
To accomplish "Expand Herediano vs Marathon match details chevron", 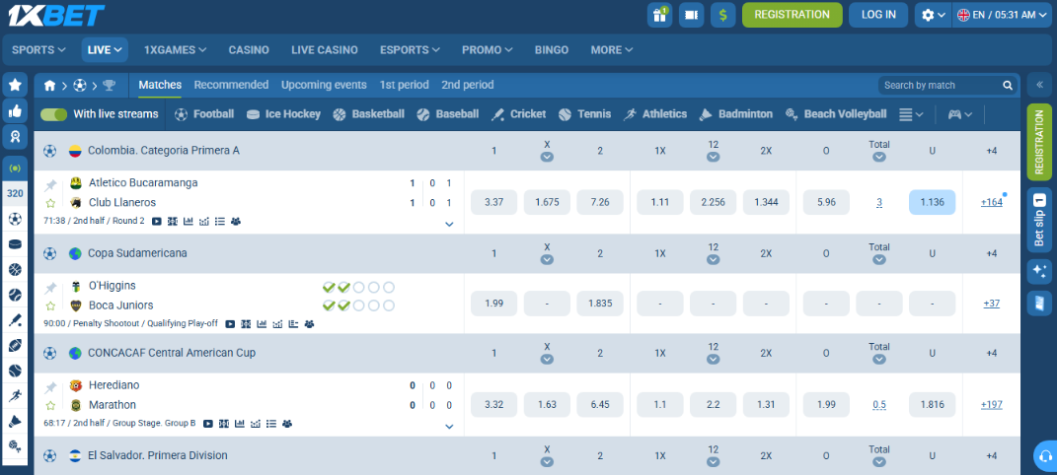I will (x=450, y=427).
